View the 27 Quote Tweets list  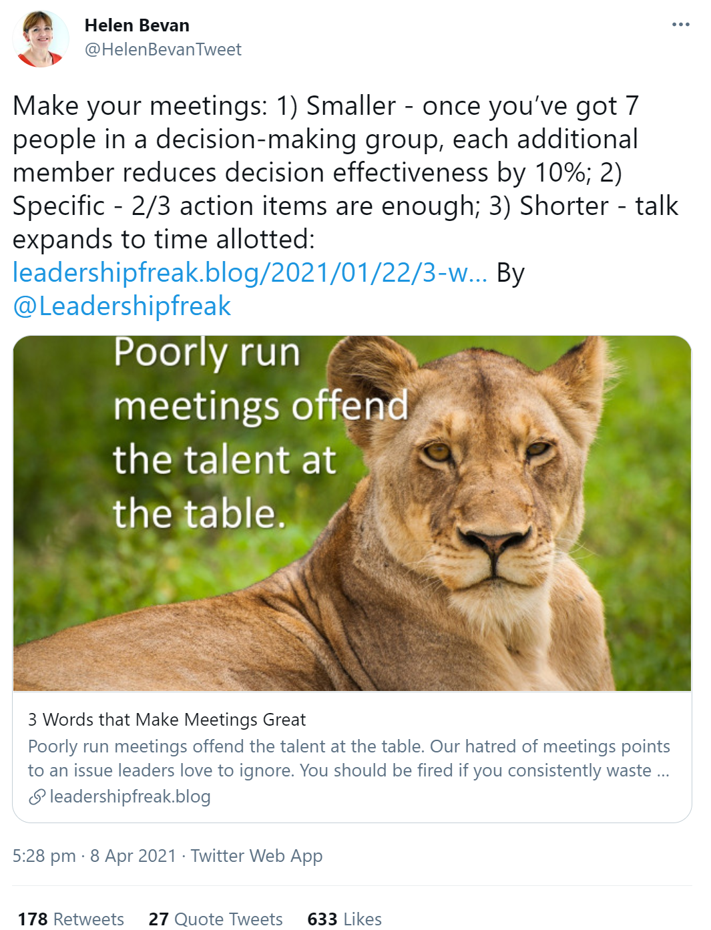point(216,919)
